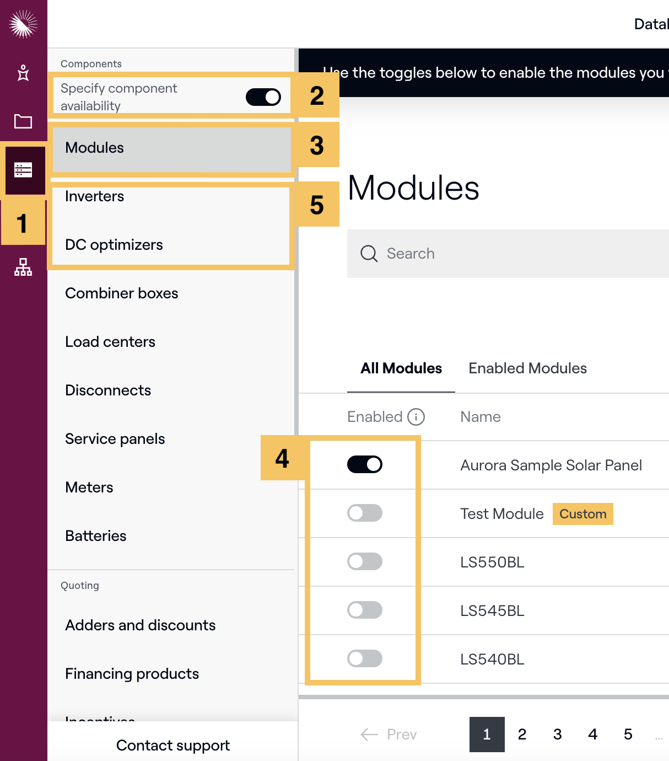Image resolution: width=669 pixels, height=761 pixels.
Task: Click the info icon next to Enabled
Action: tap(416, 417)
